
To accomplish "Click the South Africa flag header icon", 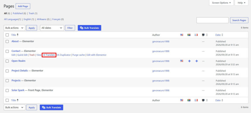I will click(x=189, y=35).
